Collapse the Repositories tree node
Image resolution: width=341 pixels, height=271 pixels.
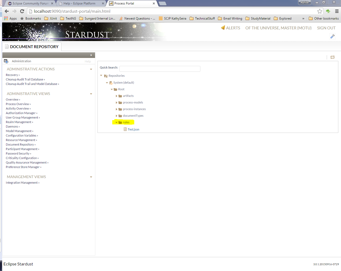(x=101, y=76)
